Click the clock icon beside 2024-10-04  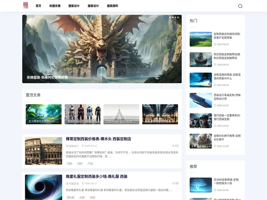click(x=215, y=126)
